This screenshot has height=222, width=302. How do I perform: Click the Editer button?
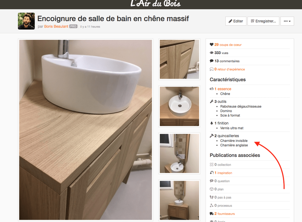[236, 21]
